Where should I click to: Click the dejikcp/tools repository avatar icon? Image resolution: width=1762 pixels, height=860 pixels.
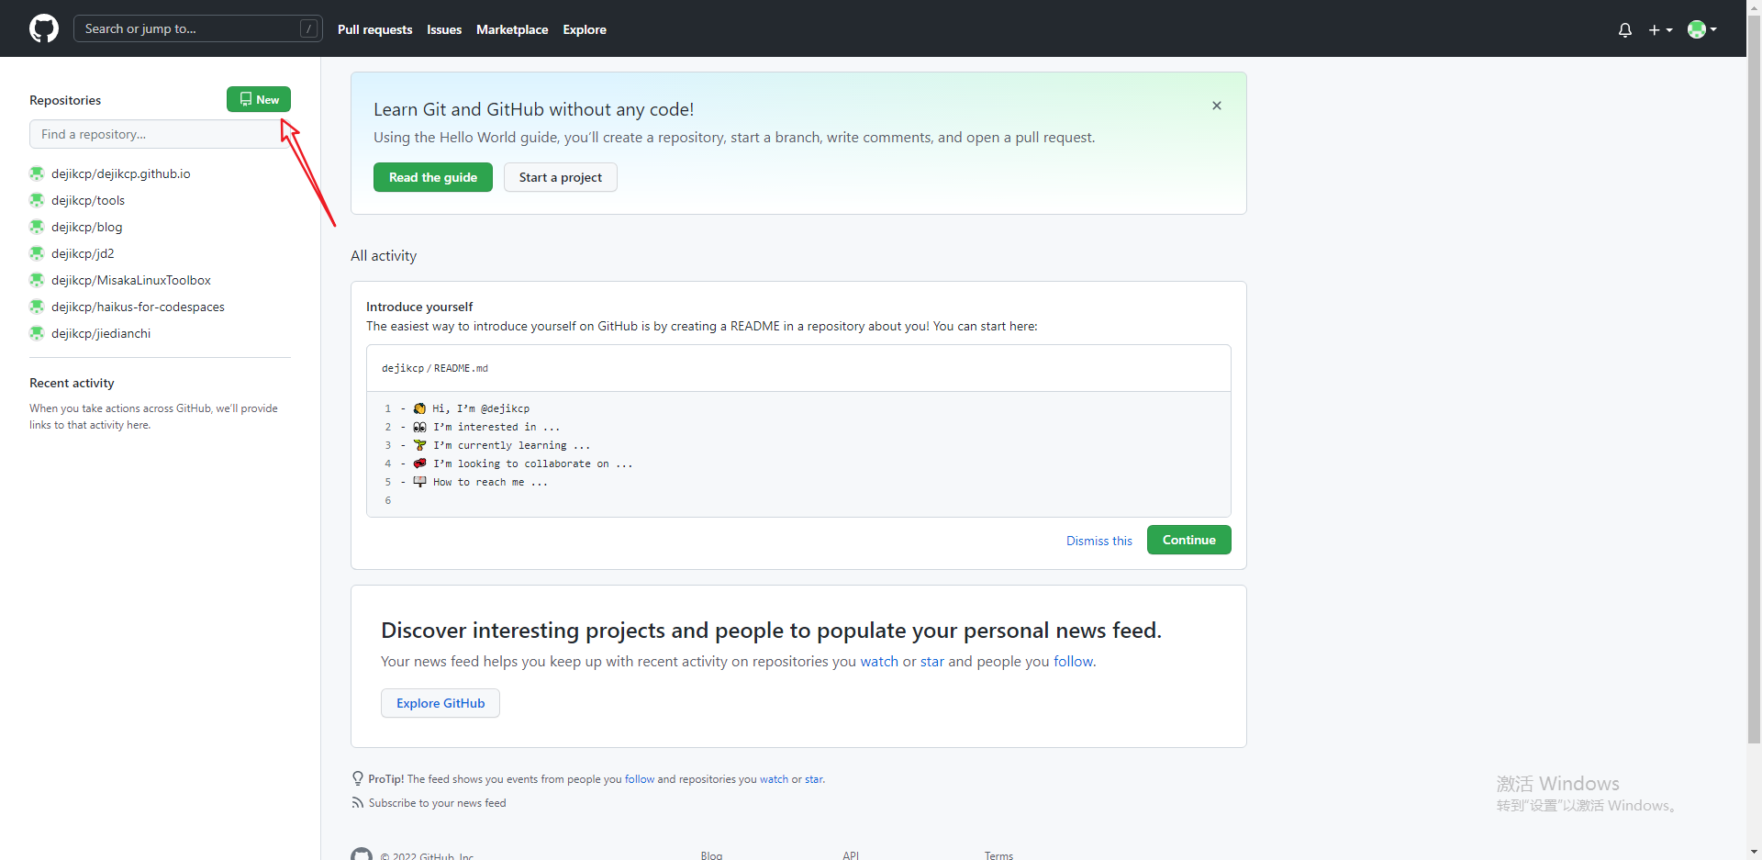(x=37, y=200)
